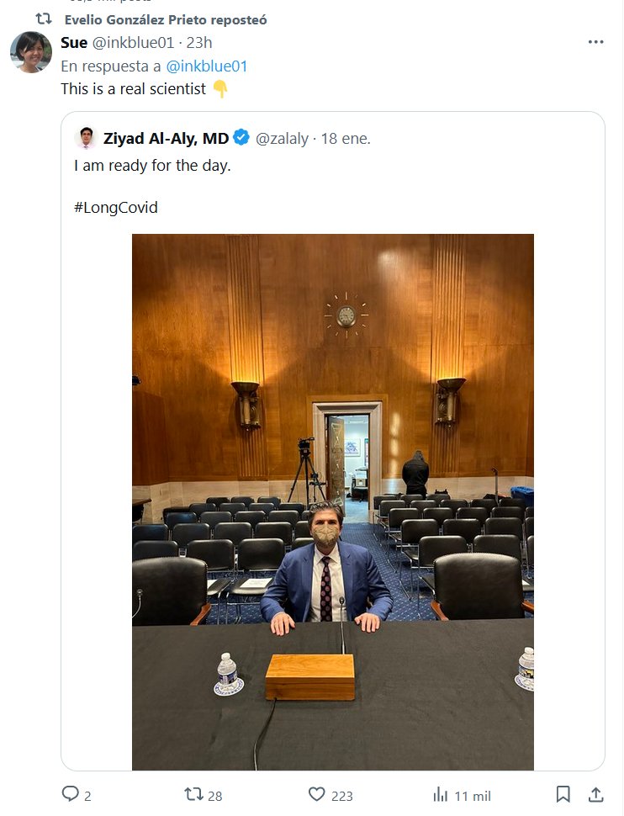
Task: Like the post with the heart icon
Action: coord(316,794)
